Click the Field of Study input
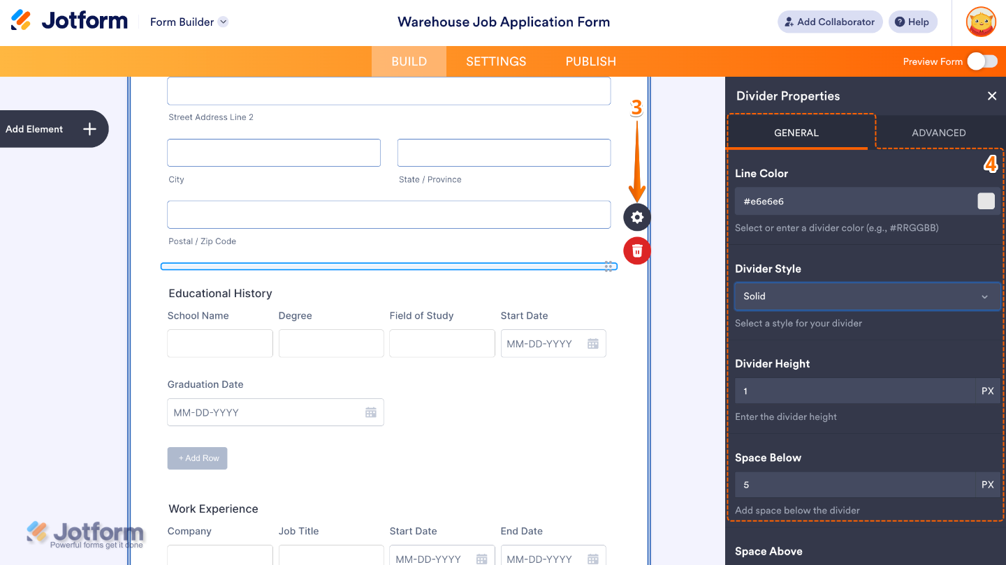The height and width of the screenshot is (565, 1006). pos(442,343)
